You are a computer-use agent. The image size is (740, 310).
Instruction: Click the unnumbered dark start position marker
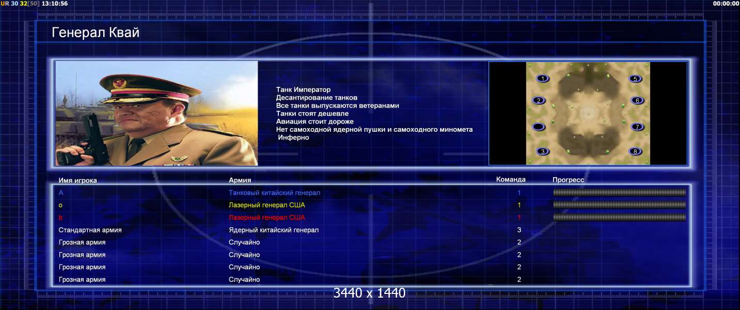(539, 127)
